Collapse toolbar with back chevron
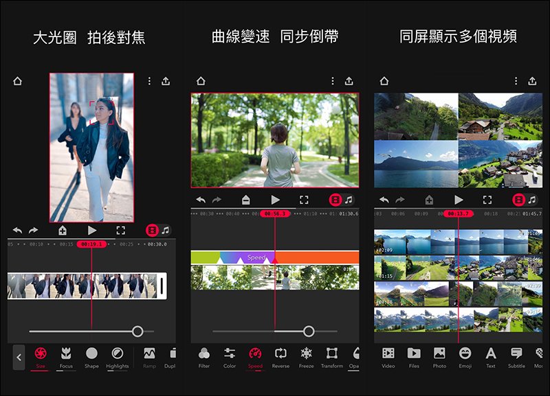The width and height of the screenshot is (550, 396). (x=19, y=357)
